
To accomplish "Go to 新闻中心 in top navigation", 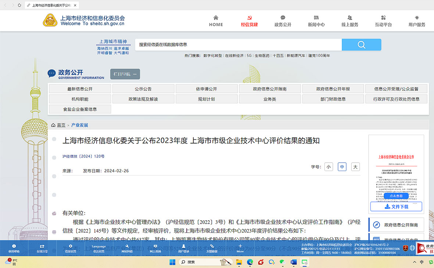I will pos(316,21).
